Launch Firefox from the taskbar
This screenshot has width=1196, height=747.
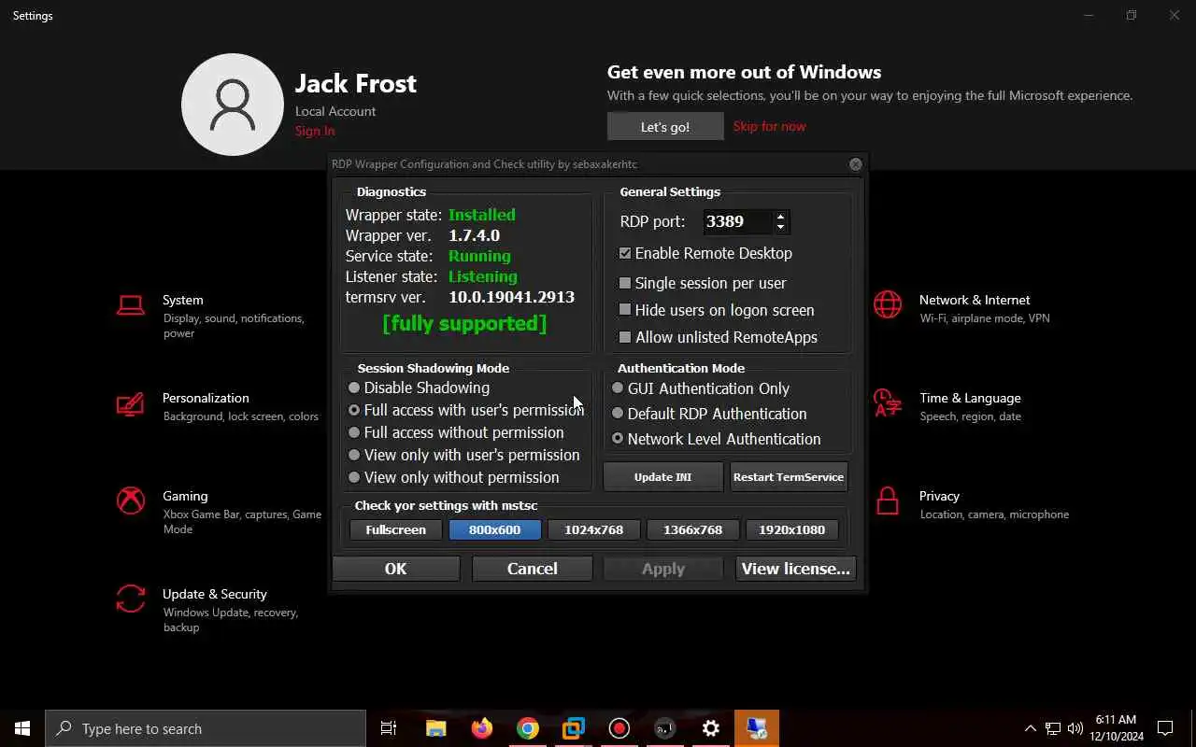click(482, 728)
